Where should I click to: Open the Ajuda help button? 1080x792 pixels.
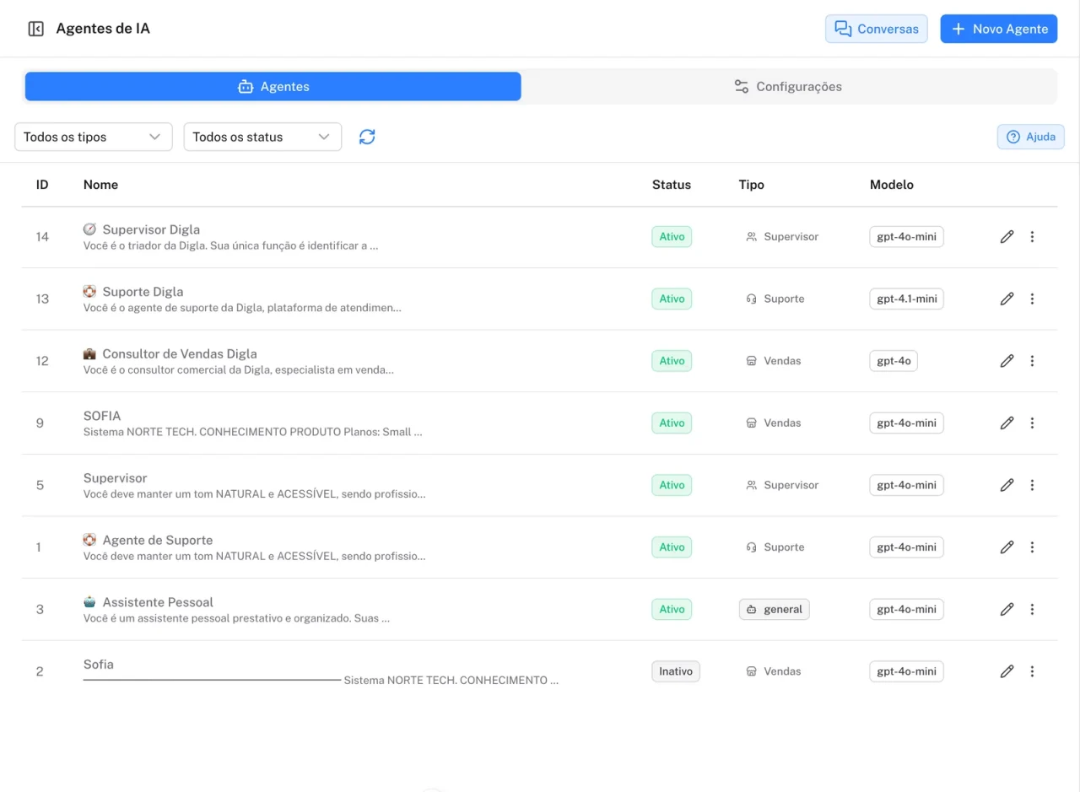click(1031, 137)
